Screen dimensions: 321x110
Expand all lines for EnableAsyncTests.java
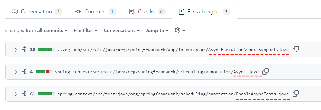pyautogui.click(x=24, y=94)
